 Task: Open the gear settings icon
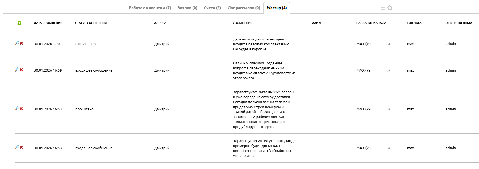pos(390,8)
